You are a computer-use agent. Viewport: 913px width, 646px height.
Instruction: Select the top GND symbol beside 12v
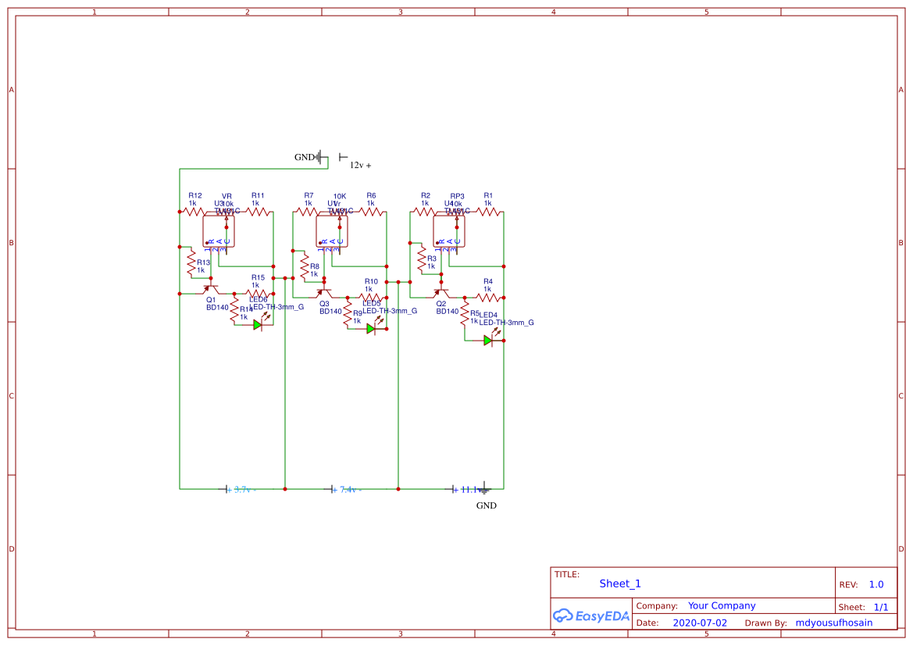click(x=319, y=157)
